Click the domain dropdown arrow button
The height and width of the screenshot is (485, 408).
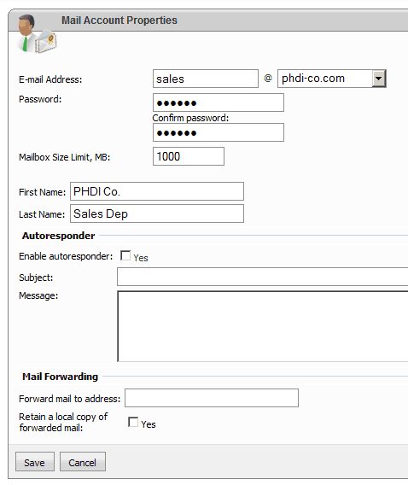click(x=379, y=79)
